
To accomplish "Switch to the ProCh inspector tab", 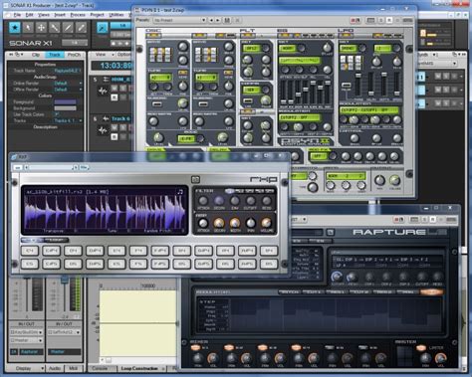I will [74, 55].
